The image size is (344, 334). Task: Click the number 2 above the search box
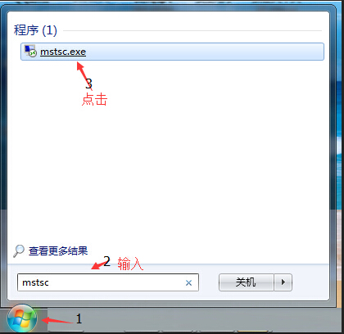tap(107, 261)
